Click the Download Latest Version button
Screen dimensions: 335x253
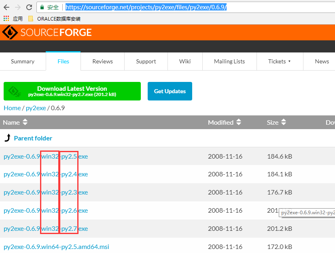[72, 91]
